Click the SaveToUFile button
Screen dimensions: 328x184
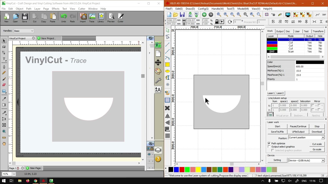(277, 132)
